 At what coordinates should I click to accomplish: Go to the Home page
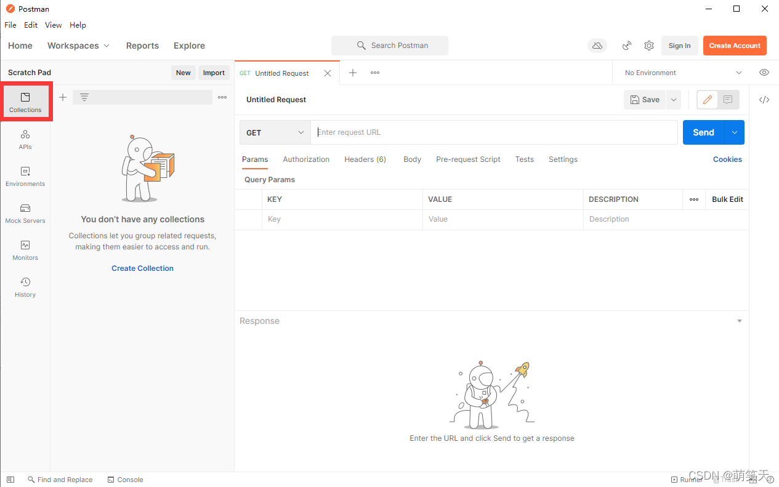tap(20, 46)
